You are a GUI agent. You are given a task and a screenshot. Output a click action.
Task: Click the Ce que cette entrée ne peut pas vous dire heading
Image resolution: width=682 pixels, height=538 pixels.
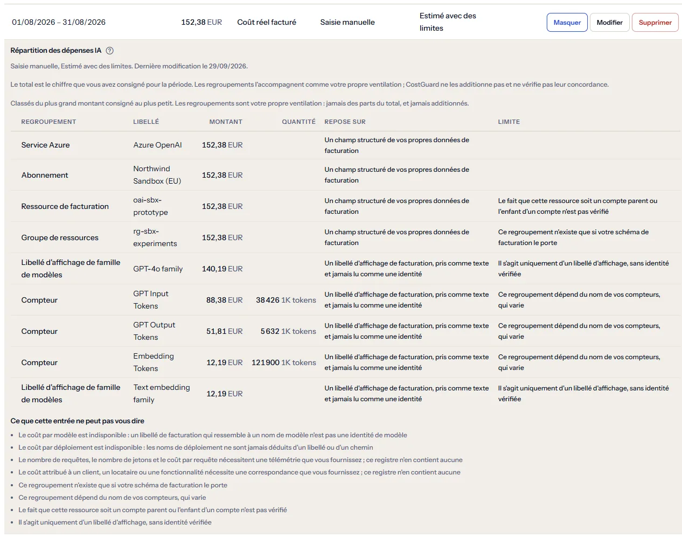pyautogui.click(x=78, y=421)
